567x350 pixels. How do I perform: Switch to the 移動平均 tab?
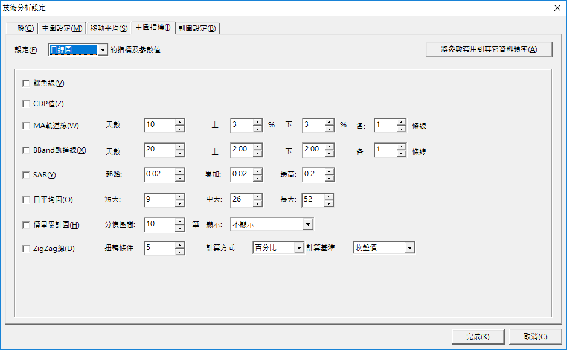pyautogui.click(x=108, y=28)
